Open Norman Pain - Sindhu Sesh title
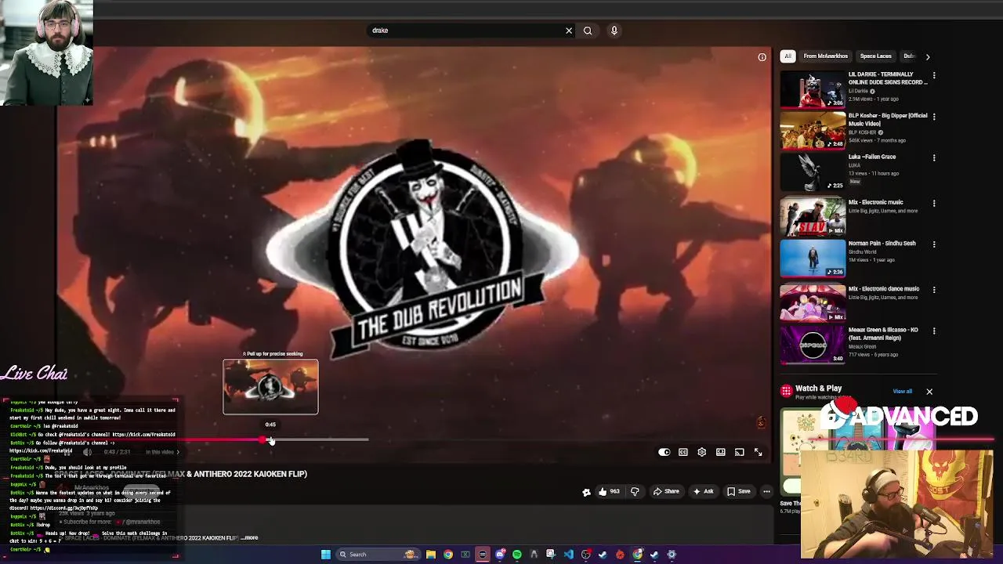Image resolution: width=1003 pixels, height=564 pixels. [x=882, y=244]
